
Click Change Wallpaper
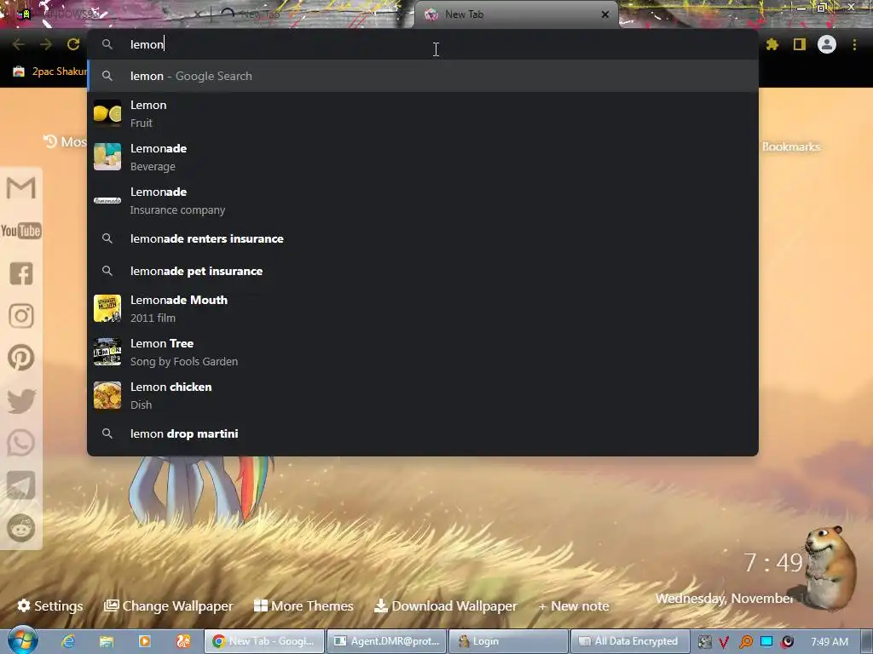coord(169,605)
